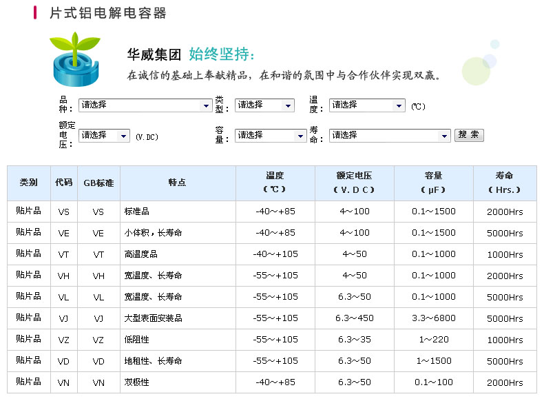Screen dimensions: 544x401
Task: Click the green sprout logo image
Action: point(75,59)
